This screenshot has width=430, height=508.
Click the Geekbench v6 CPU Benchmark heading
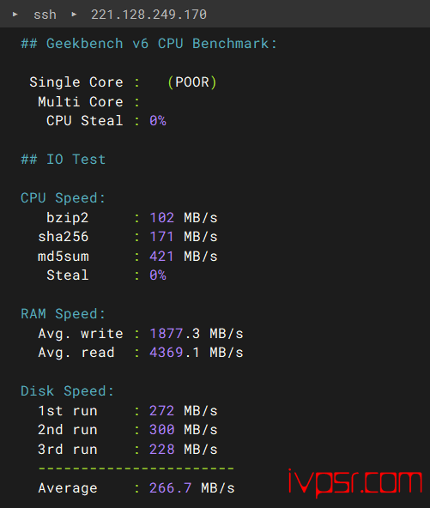149,44
